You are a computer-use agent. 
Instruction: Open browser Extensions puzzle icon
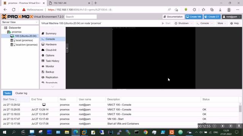tap(194, 9)
